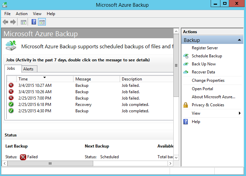Viewport: 246px width, 176px height.
Task: Click the Message column header
Action: [97, 79]
